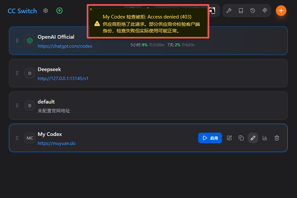Delete the My Codex provider
The height and width of the screenshot is (198, 297).
(277, 138)
